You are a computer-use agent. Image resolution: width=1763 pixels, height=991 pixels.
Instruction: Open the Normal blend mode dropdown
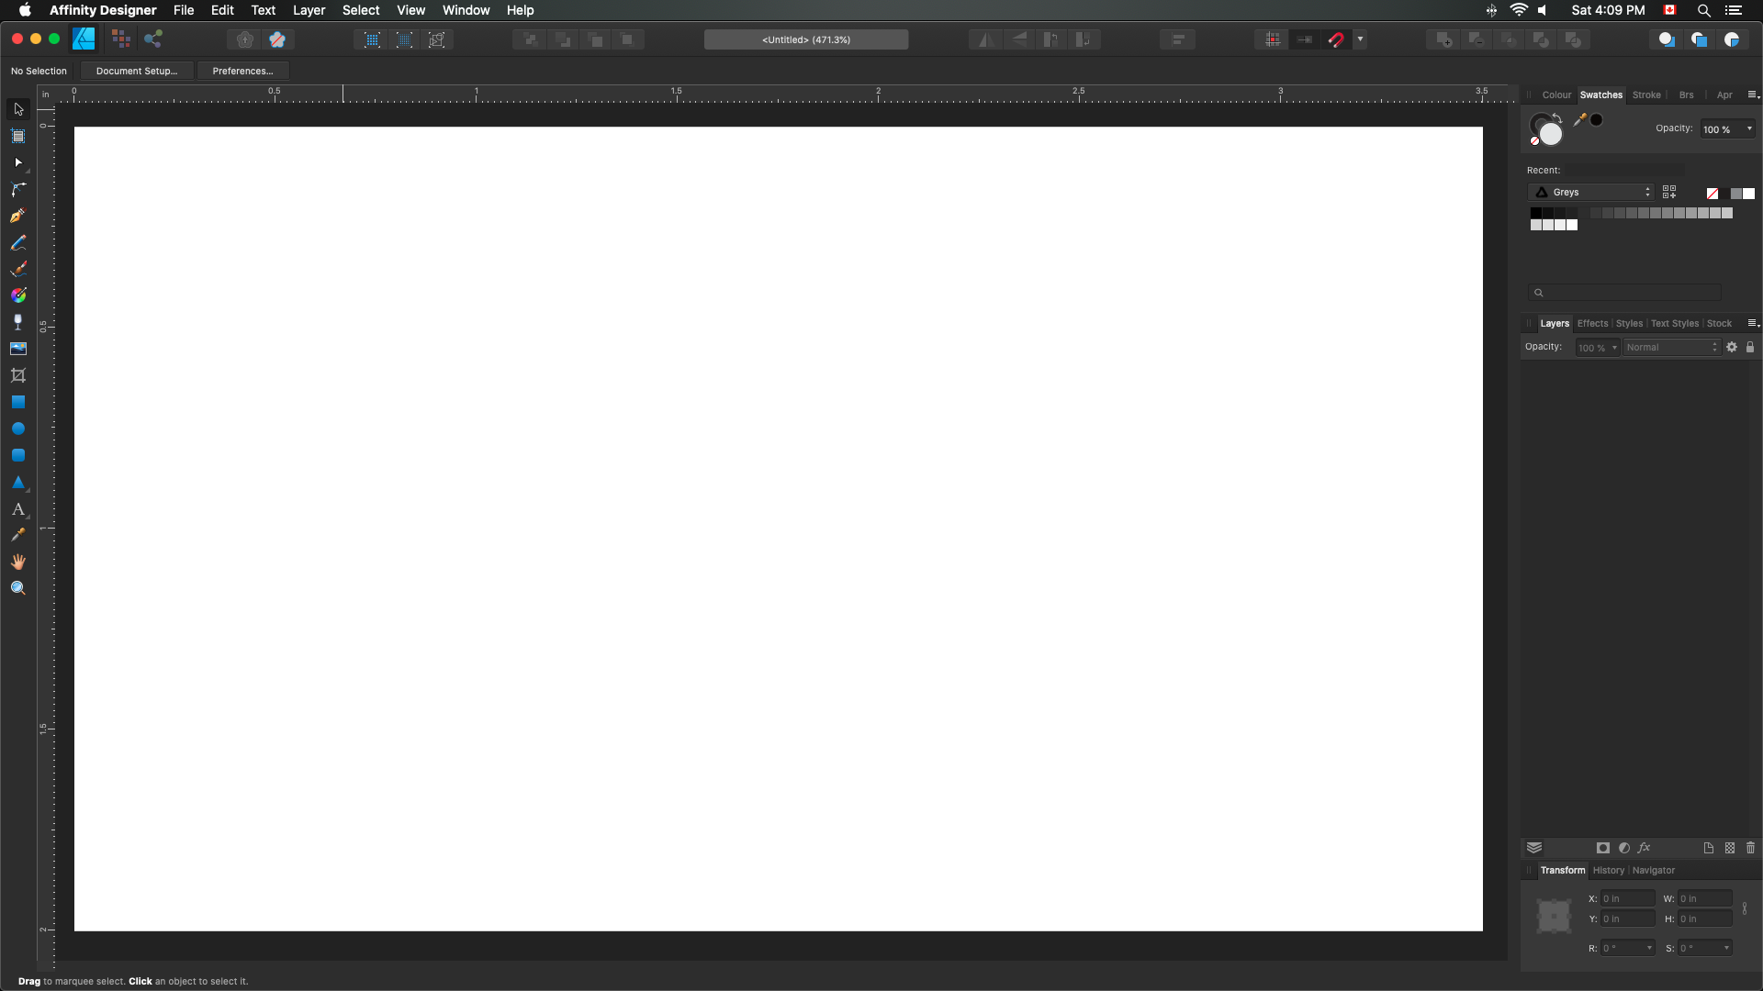click(x=1671, y=347)
